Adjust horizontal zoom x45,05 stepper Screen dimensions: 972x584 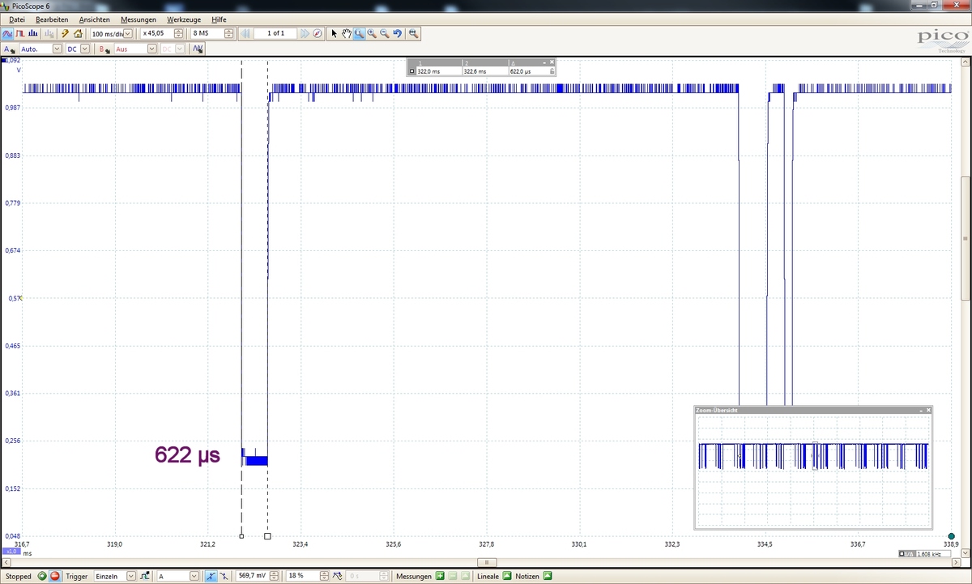coord(178,33)
